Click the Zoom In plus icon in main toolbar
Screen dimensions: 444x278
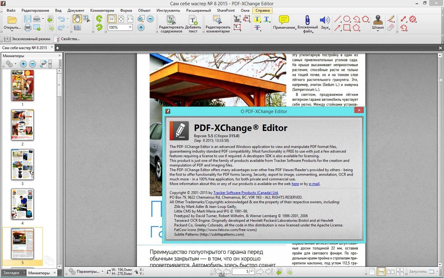pyautogui.click(x=141, y=27)
